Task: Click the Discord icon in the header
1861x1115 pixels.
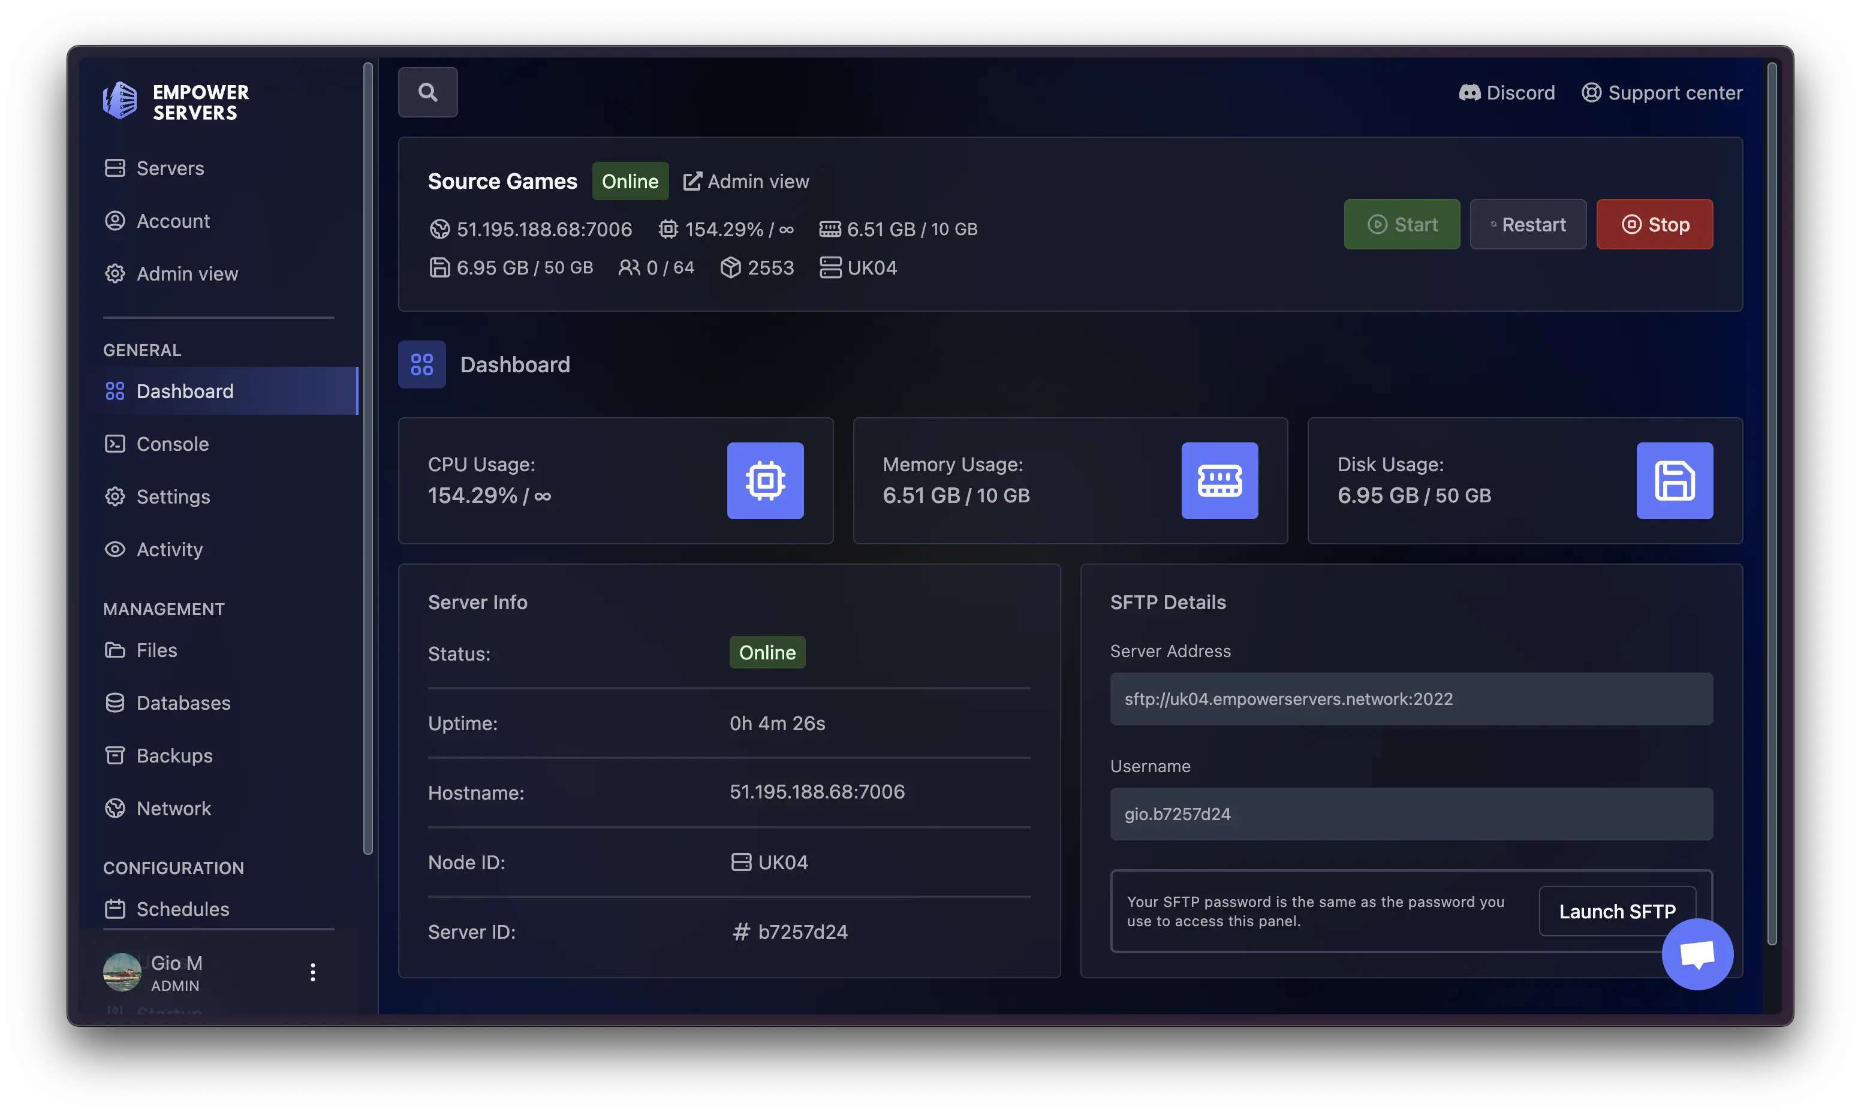Action: pos(1470,92)
